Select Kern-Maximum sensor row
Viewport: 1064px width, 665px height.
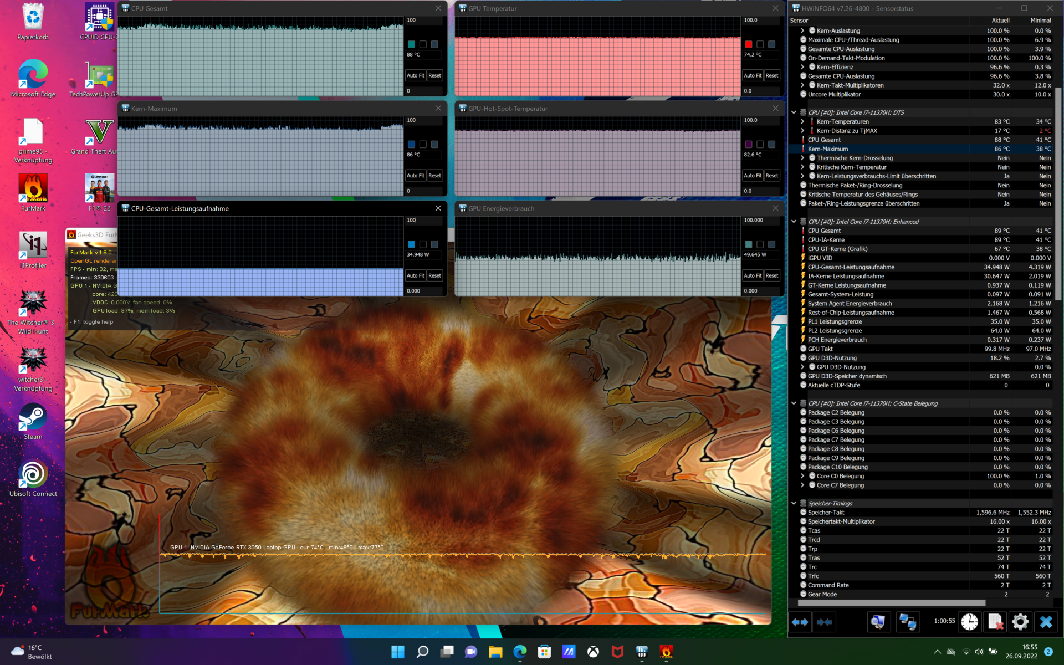[921, 149]
